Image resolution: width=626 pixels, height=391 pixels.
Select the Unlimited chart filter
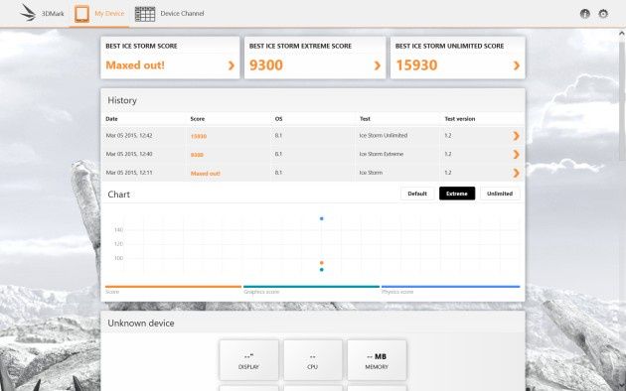(x=500, y=194)
